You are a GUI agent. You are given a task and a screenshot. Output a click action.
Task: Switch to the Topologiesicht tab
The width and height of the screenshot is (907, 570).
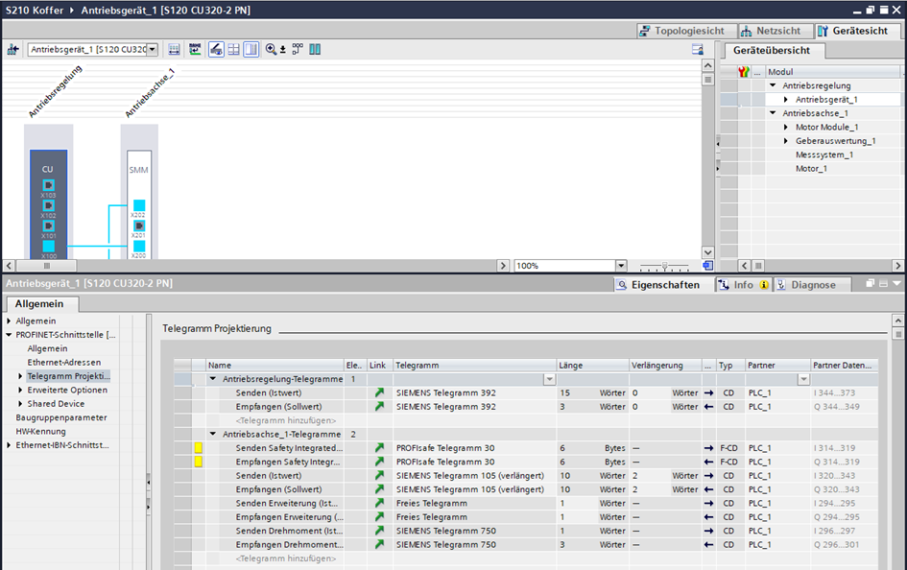(x=681, y=31)
